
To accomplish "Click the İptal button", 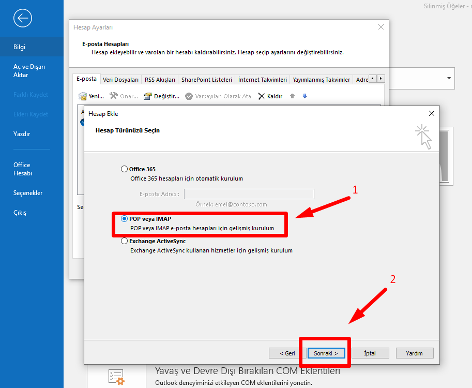I will 370,353.
